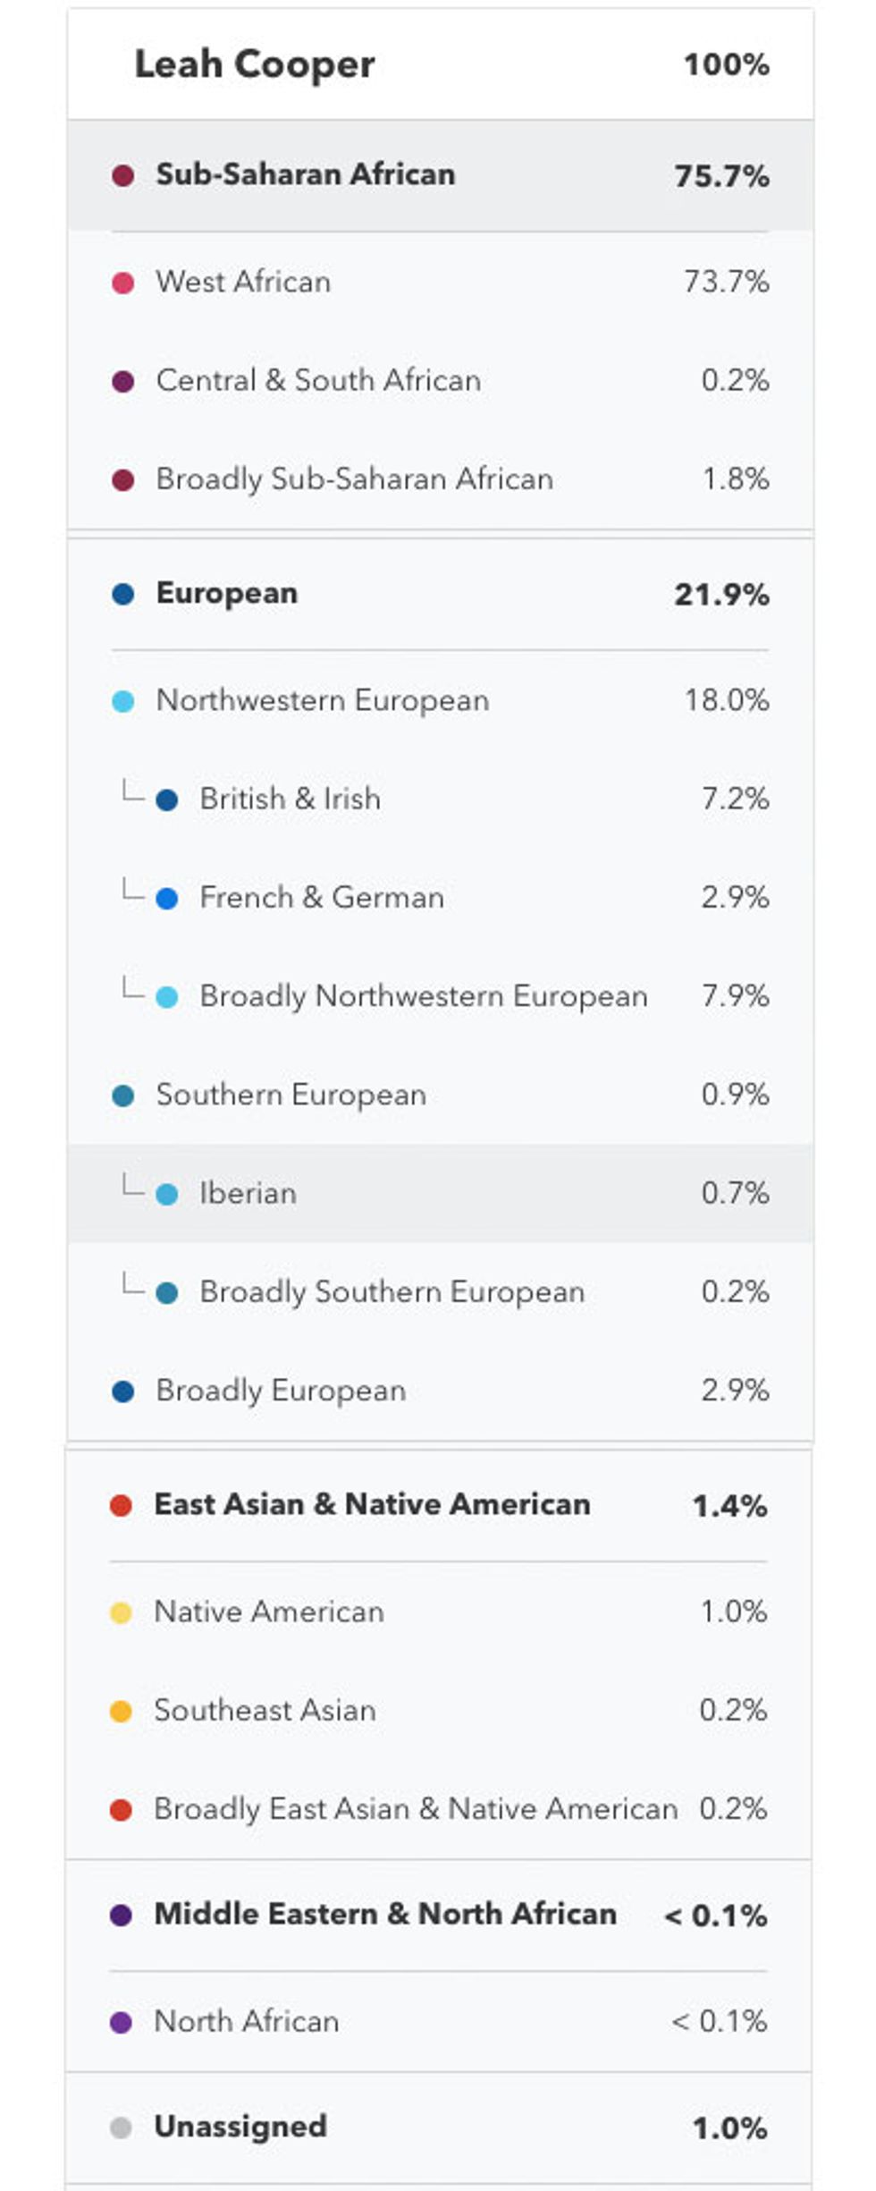This screenshot has width=876, height=2191.
Task: Select the Central & South African row
Action: coord(440,380)
